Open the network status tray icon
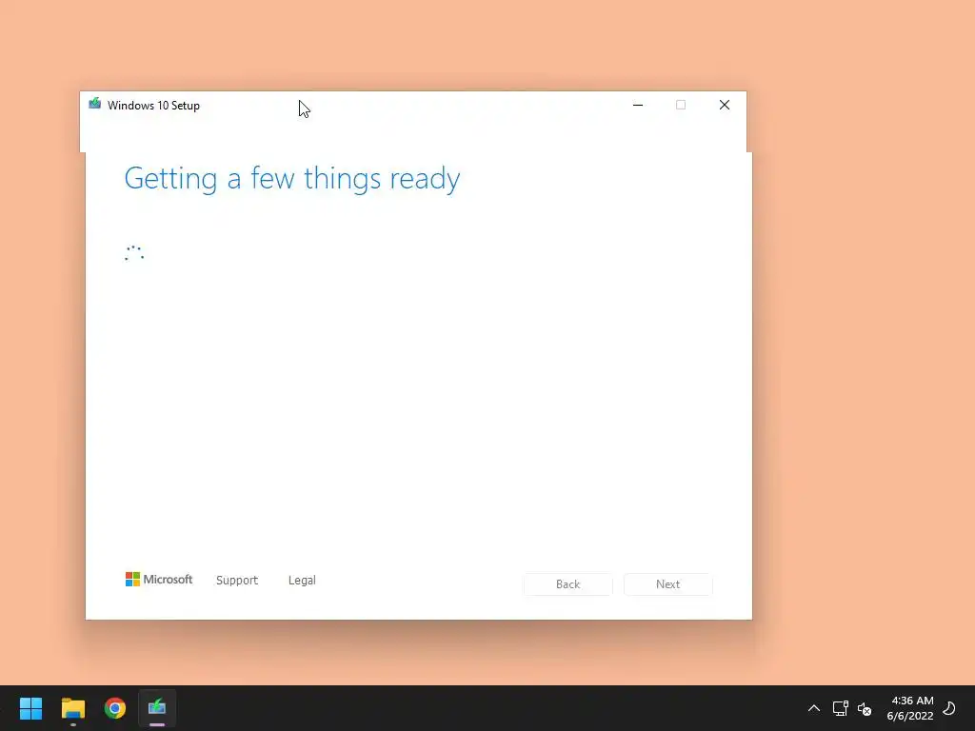Viewport: 975px width, 731px height. coord(840,708)
